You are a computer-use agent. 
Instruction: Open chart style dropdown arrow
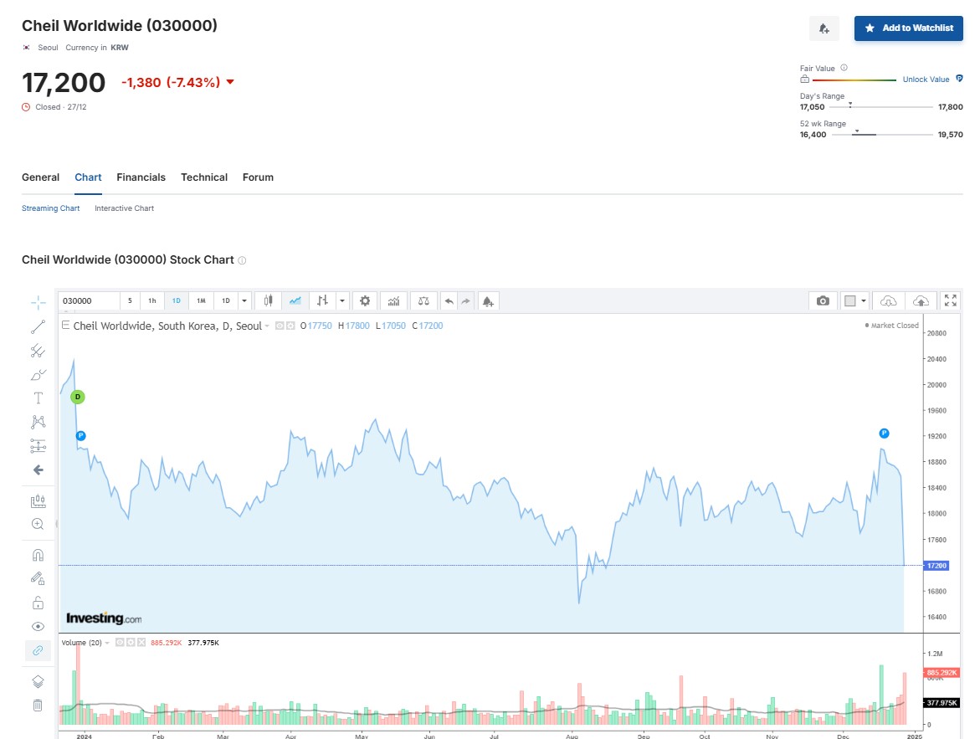click(342, 300)
